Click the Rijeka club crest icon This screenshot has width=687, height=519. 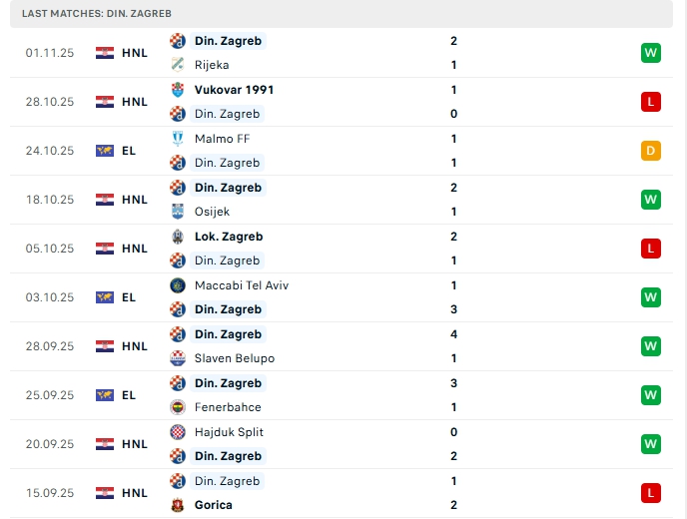coord(177,65)
